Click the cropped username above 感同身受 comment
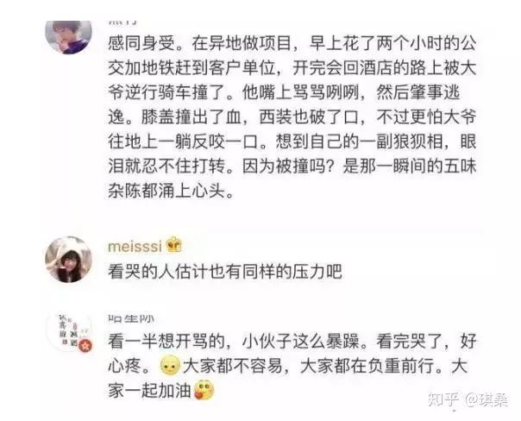Viewport: 521px width, 421px height. click(x=122, y=22)
